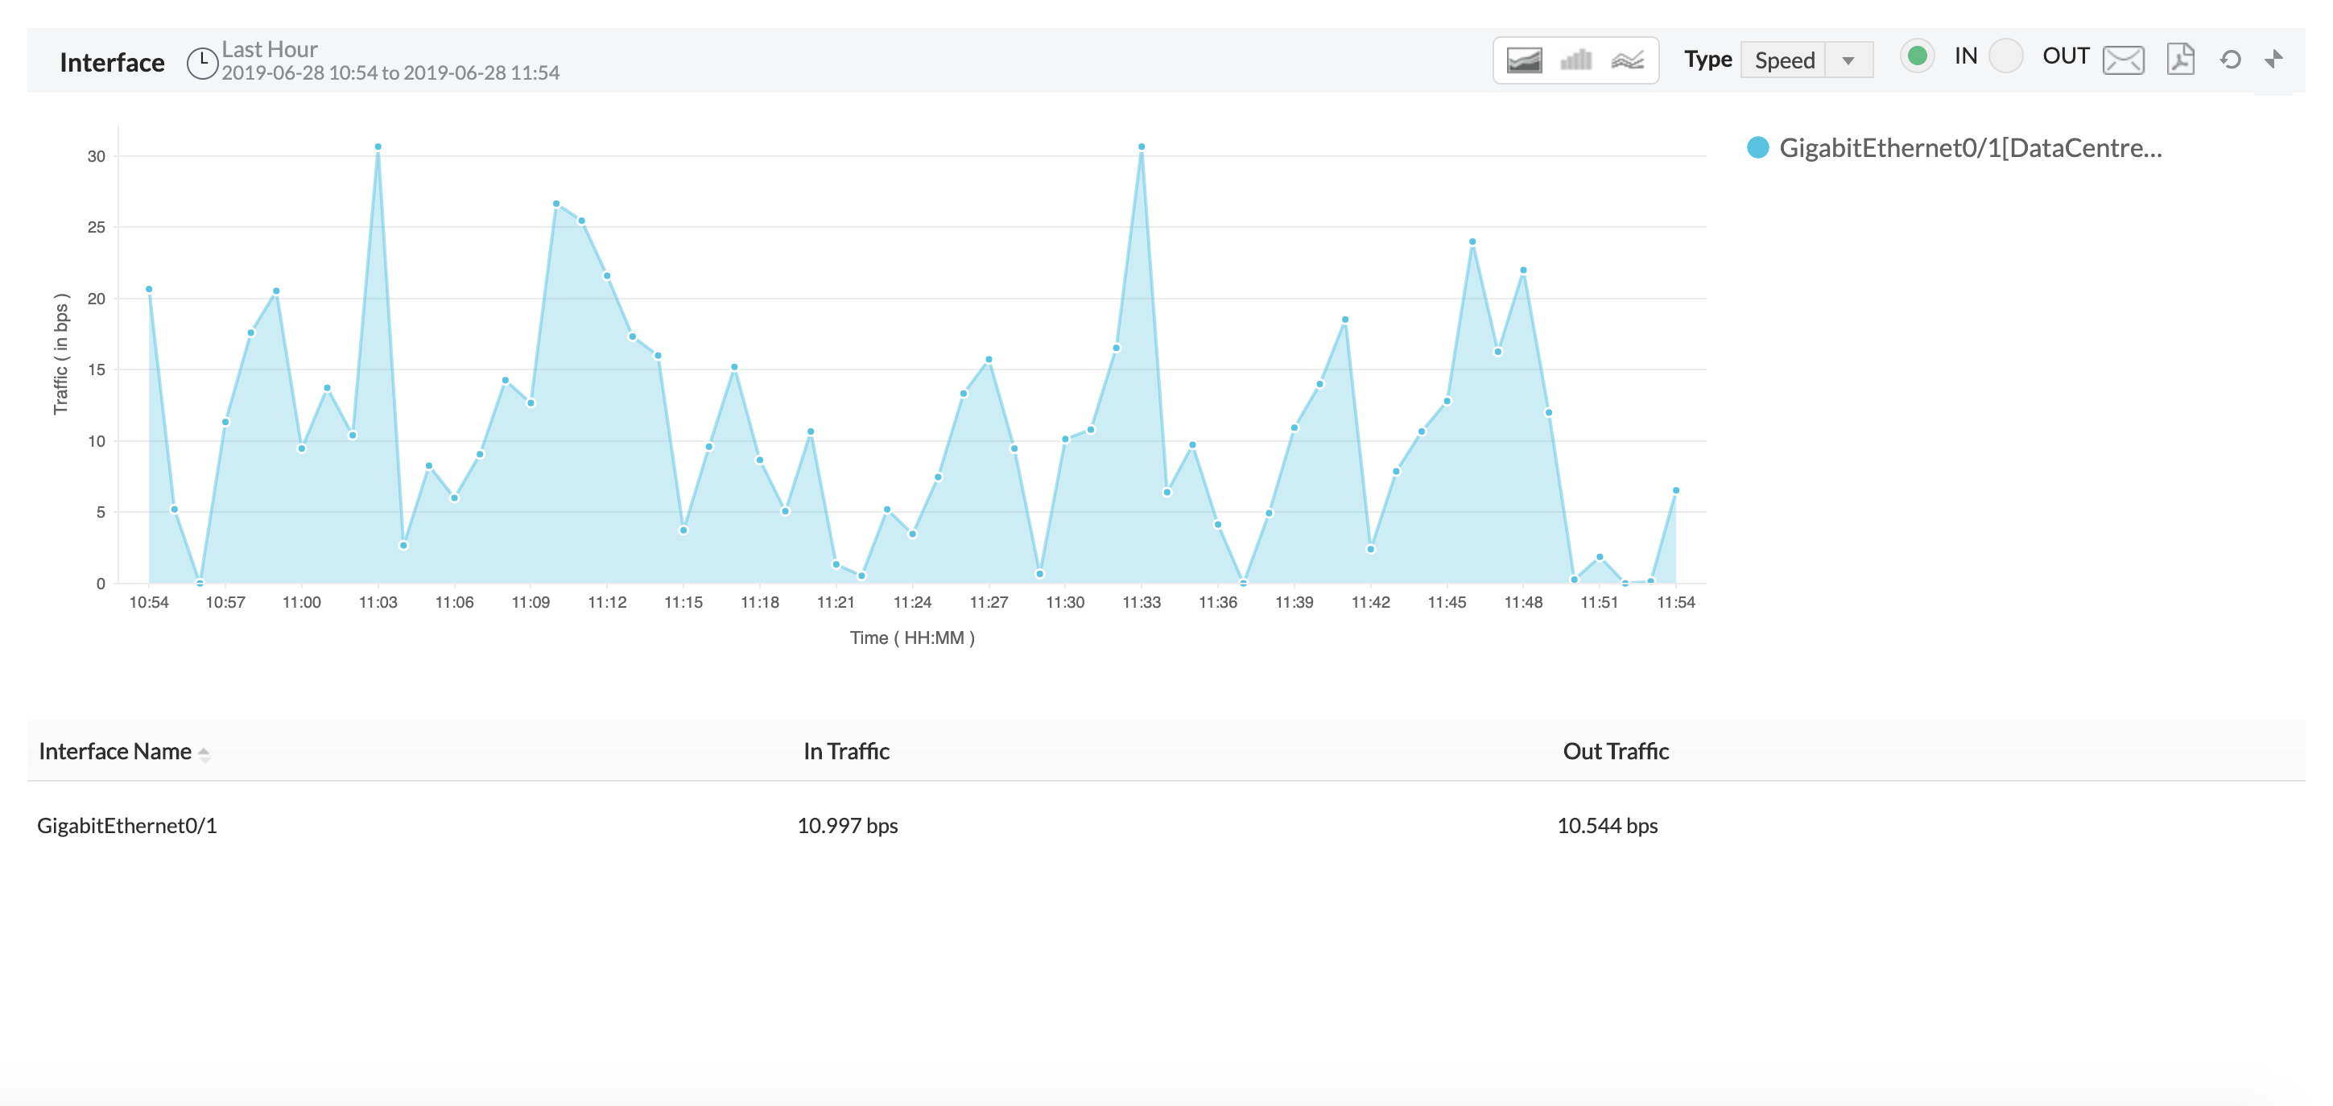This screenshot has width=2333, height=1106.
Task: Switch to bar chart view
Action: pyautogui.click(x=1576, y=60)
